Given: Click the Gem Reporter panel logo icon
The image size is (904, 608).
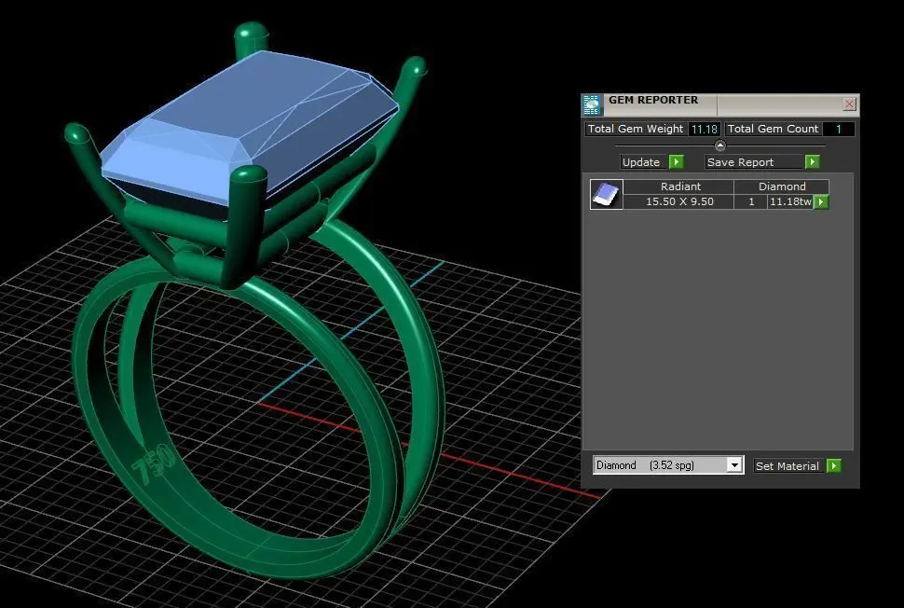Looking at the screenshot, I should pyautogui.click(x=592, y=105).
